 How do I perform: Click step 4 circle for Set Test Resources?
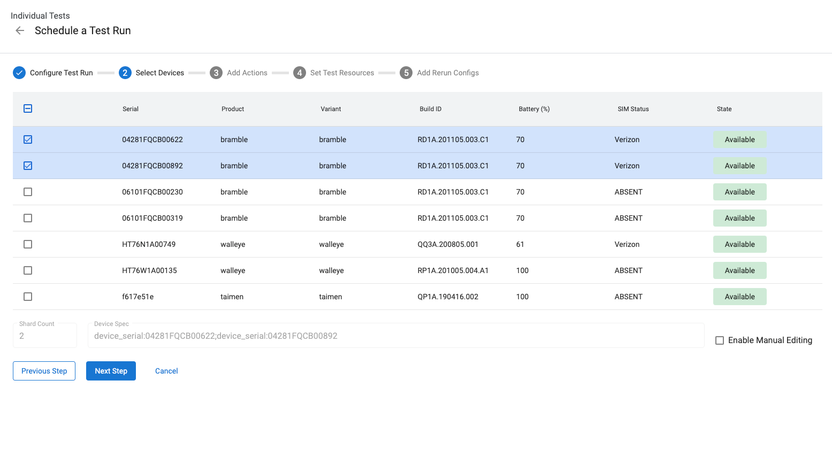pos(300,73)
